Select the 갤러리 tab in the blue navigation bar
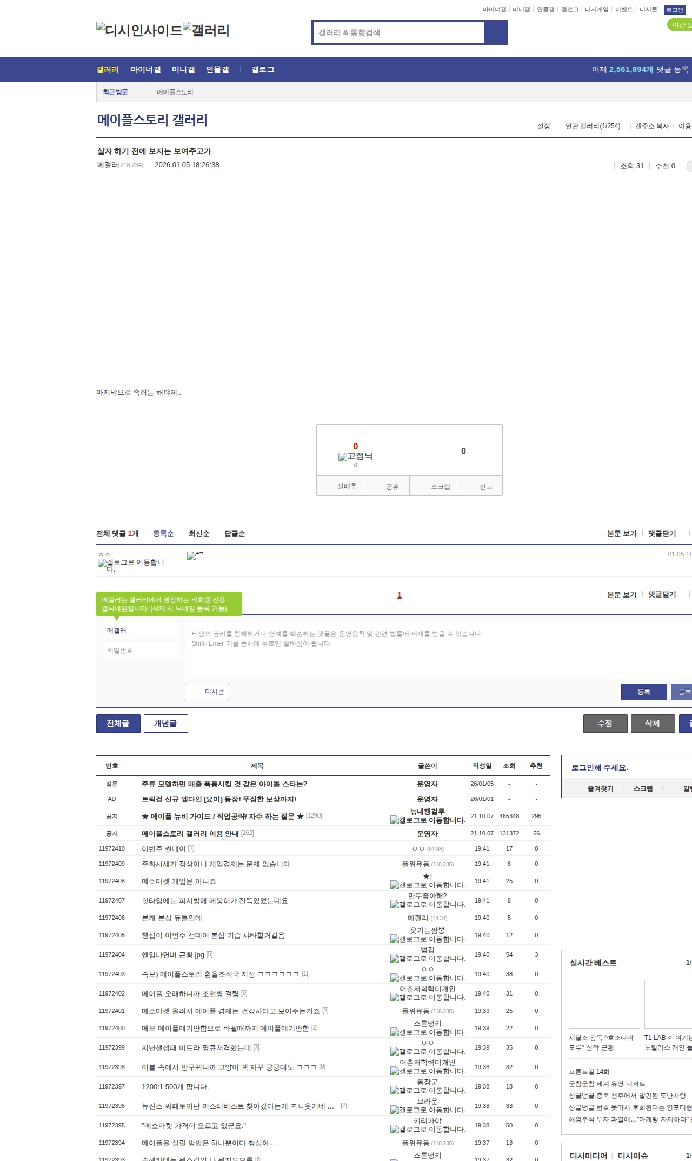Viewport: 692px width, 1161px height. click(x=108, y=69)
